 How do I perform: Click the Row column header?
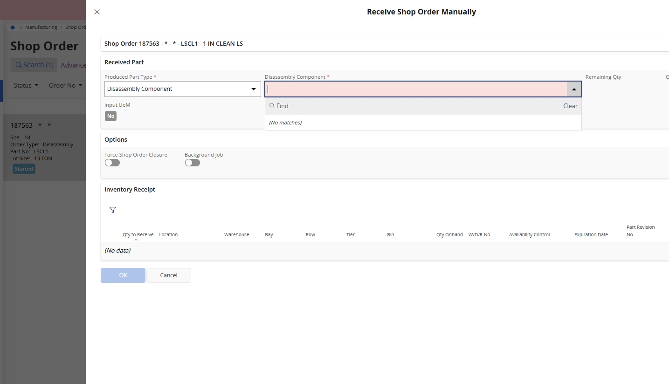point(310,235)
